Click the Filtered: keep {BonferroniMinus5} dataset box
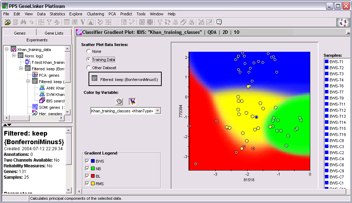Viewport: 352px width, 203px height. 125,79
